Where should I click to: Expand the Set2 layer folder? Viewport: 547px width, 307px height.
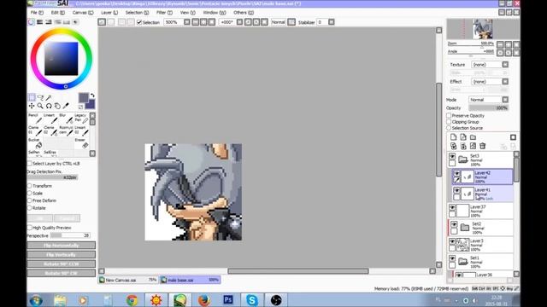[x=465, y=228]
